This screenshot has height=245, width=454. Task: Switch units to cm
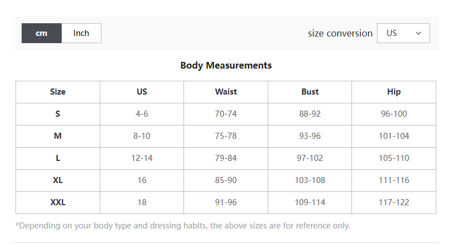42,33
